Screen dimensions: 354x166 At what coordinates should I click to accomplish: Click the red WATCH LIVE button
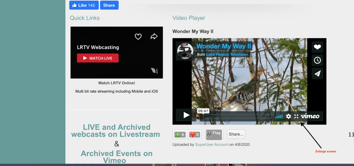(98, 58)
